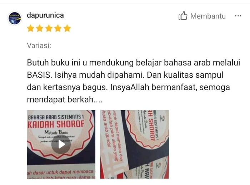
Task: Click the first yellow rating star
Action: tap(30, 28)
